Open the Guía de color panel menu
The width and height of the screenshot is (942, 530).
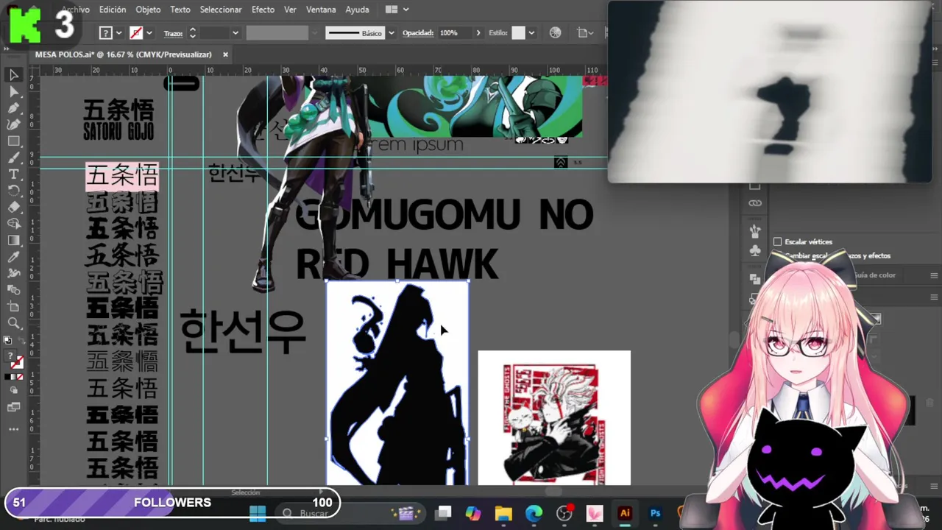(x=934, y=275)
